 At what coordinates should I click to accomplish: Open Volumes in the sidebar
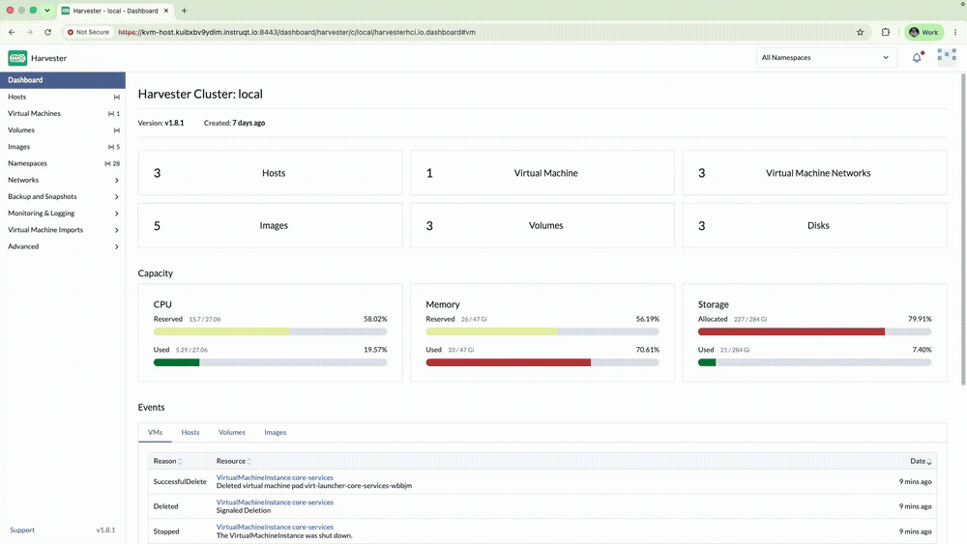click(x=62, y=130)
